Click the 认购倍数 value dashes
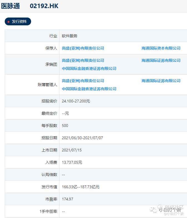This screenshot has height=218, width=187. coord(63,175)
